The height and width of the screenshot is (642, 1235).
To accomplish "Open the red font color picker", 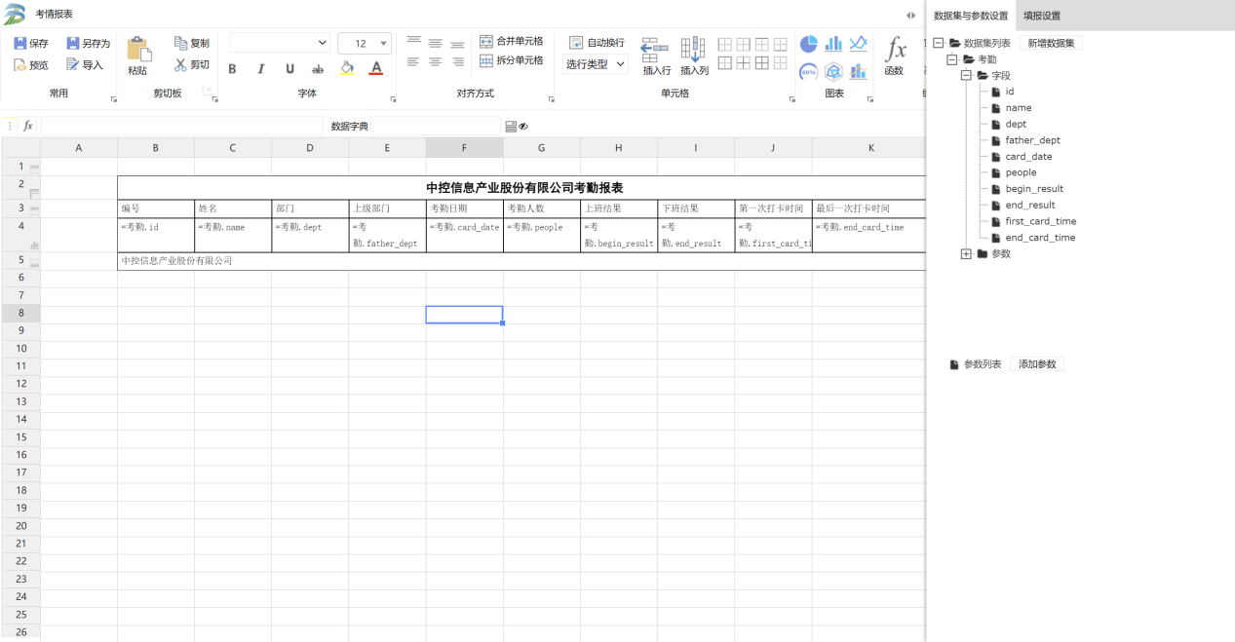I will pyautogui.click(x=376, y=69).
